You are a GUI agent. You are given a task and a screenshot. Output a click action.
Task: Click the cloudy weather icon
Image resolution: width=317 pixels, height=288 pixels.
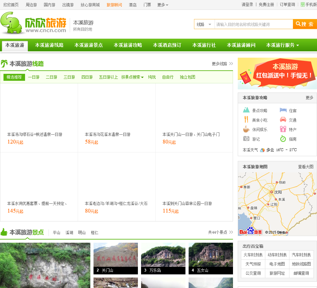262,150
